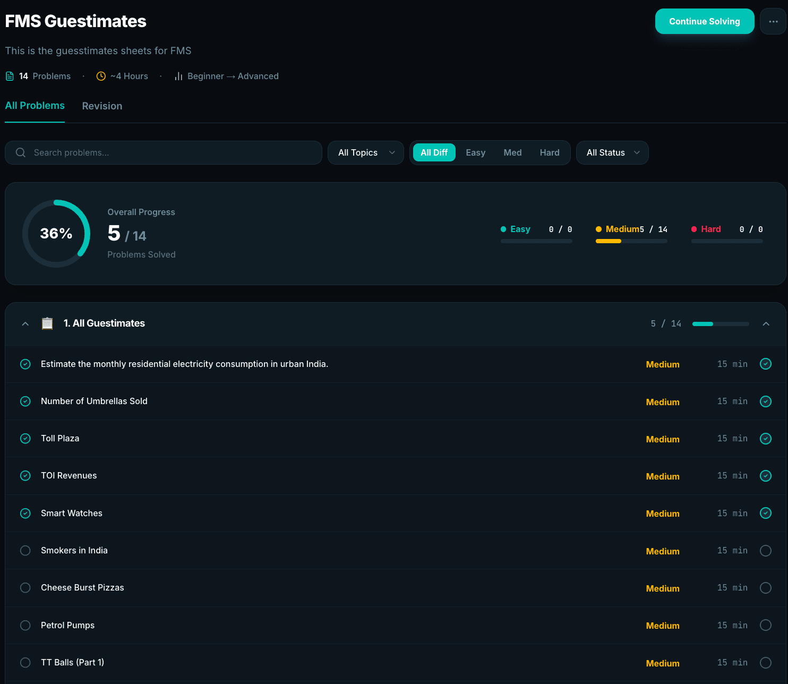Screen dimensions: 788x684
Task: Uncheck right-side solved toggle for Toll Plaza
Action: coord(766,439)
